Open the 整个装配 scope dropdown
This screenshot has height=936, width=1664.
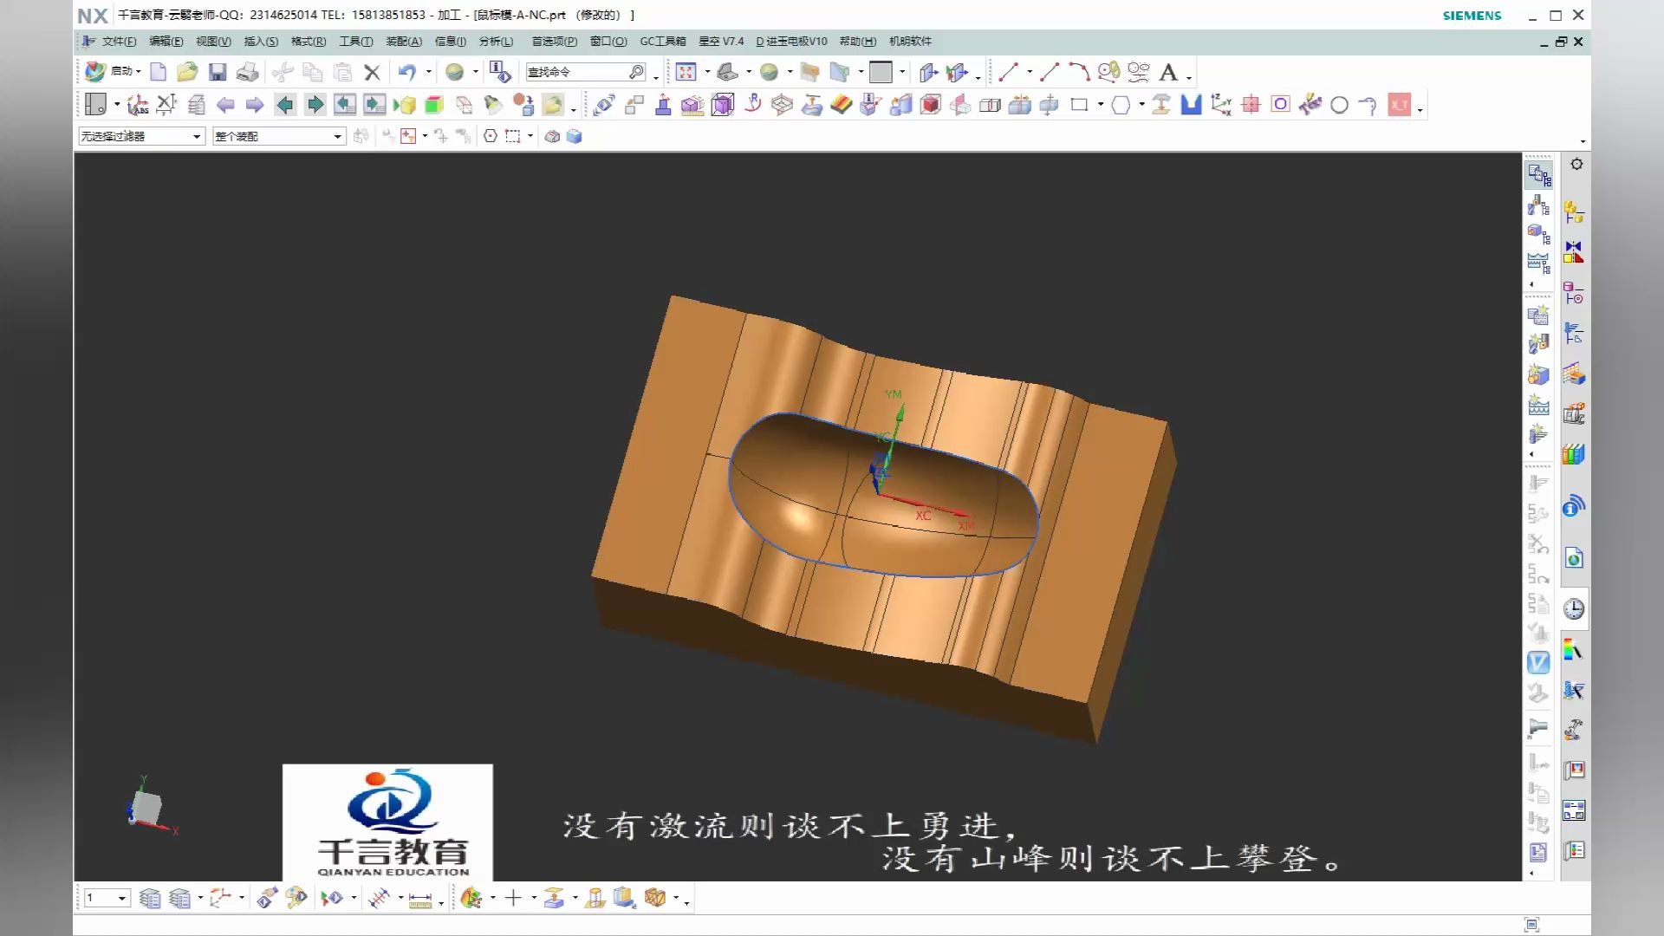[x=336, y=136]
